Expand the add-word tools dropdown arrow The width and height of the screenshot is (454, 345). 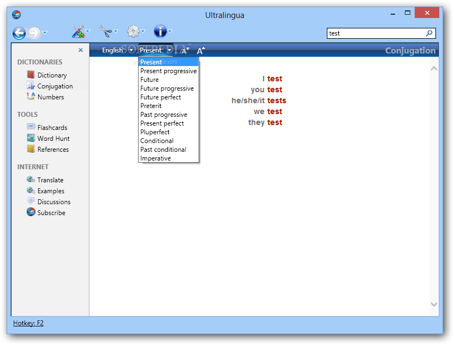point(88,31)
